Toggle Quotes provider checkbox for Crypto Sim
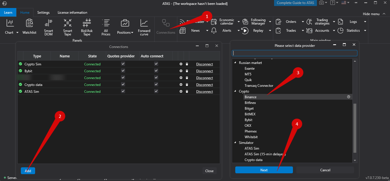This screenshot has height=181, width=390. [x=123, y=64]
